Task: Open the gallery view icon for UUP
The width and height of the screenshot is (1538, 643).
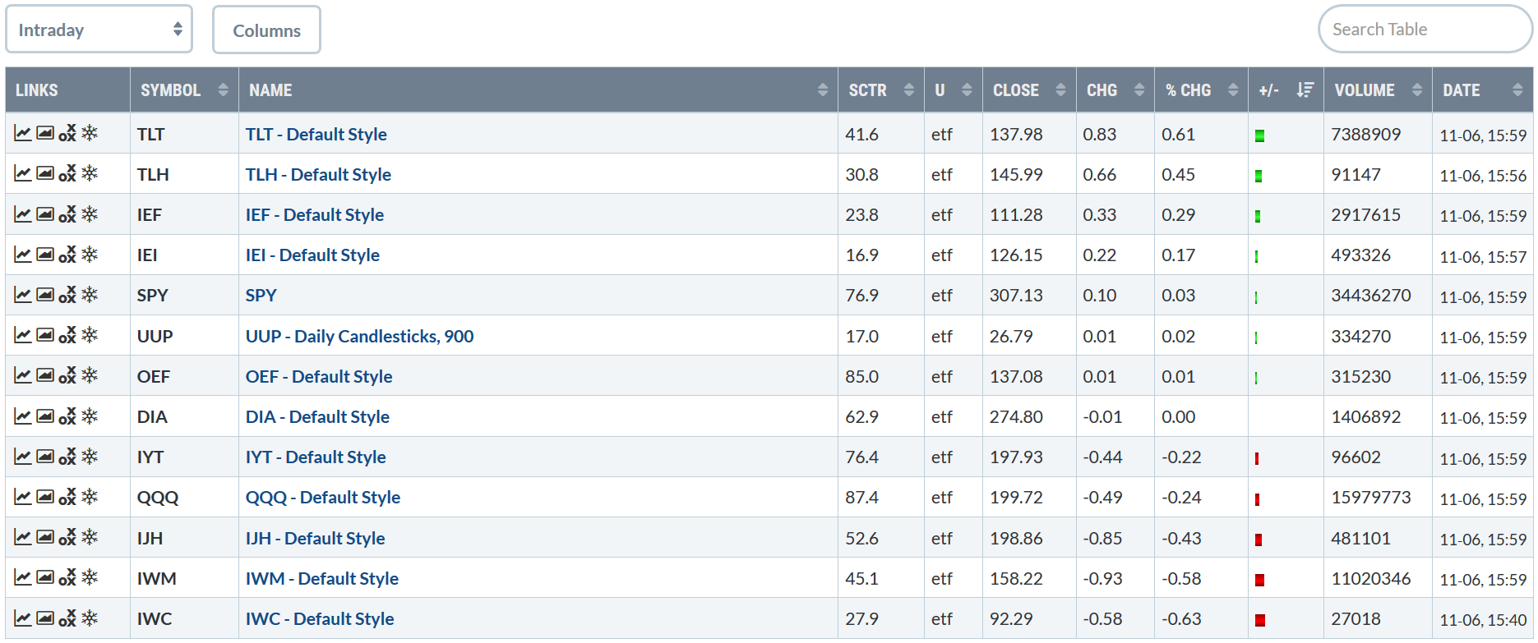Action: tap(45, 335)
